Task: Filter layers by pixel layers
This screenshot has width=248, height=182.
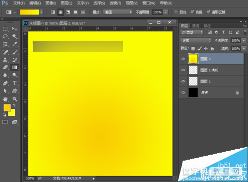Action: pyautogui.click(x=210, y=32)
